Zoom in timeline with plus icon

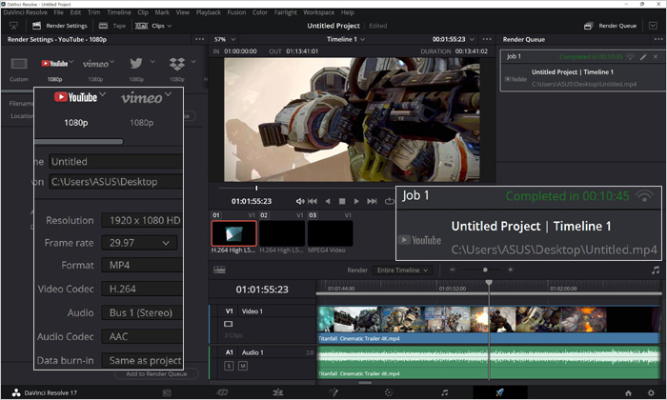(x=510, y=270)
